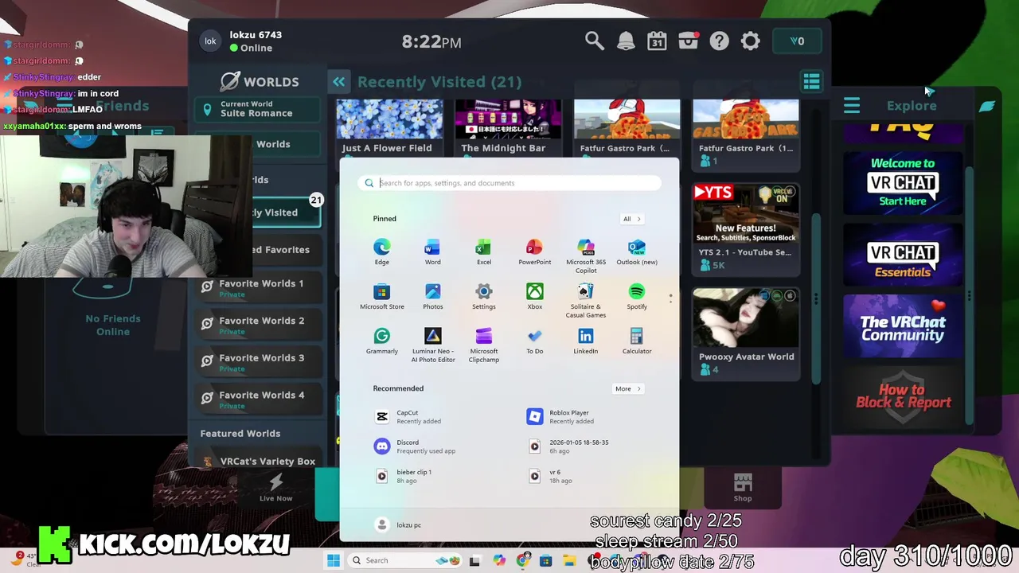Open the Explore panel hamburger menu
This screenshot has width=1019, height=573.
pos(852,105)
